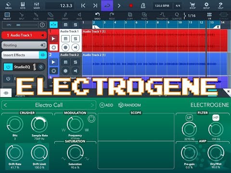Undo the last action
The width and height of the screenshot is (231, 173).
tap(97, 16)
